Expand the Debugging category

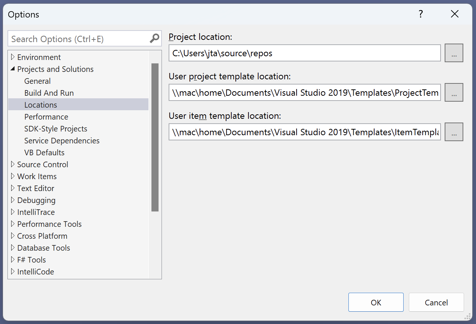[x=12, y=200]
